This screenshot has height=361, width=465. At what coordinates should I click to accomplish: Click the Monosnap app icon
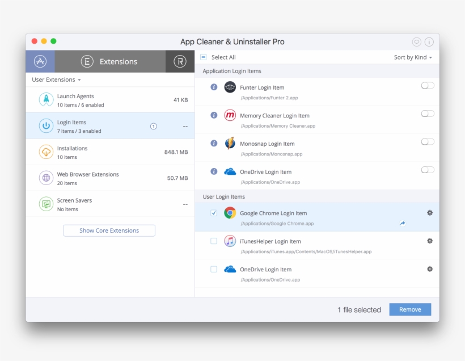tap(230, 144)
